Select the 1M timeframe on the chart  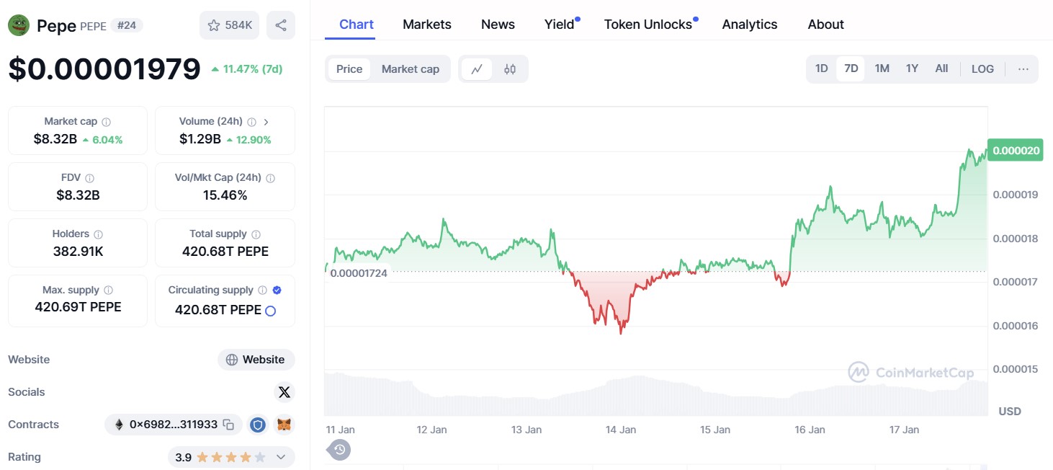(x=882, y=68)
